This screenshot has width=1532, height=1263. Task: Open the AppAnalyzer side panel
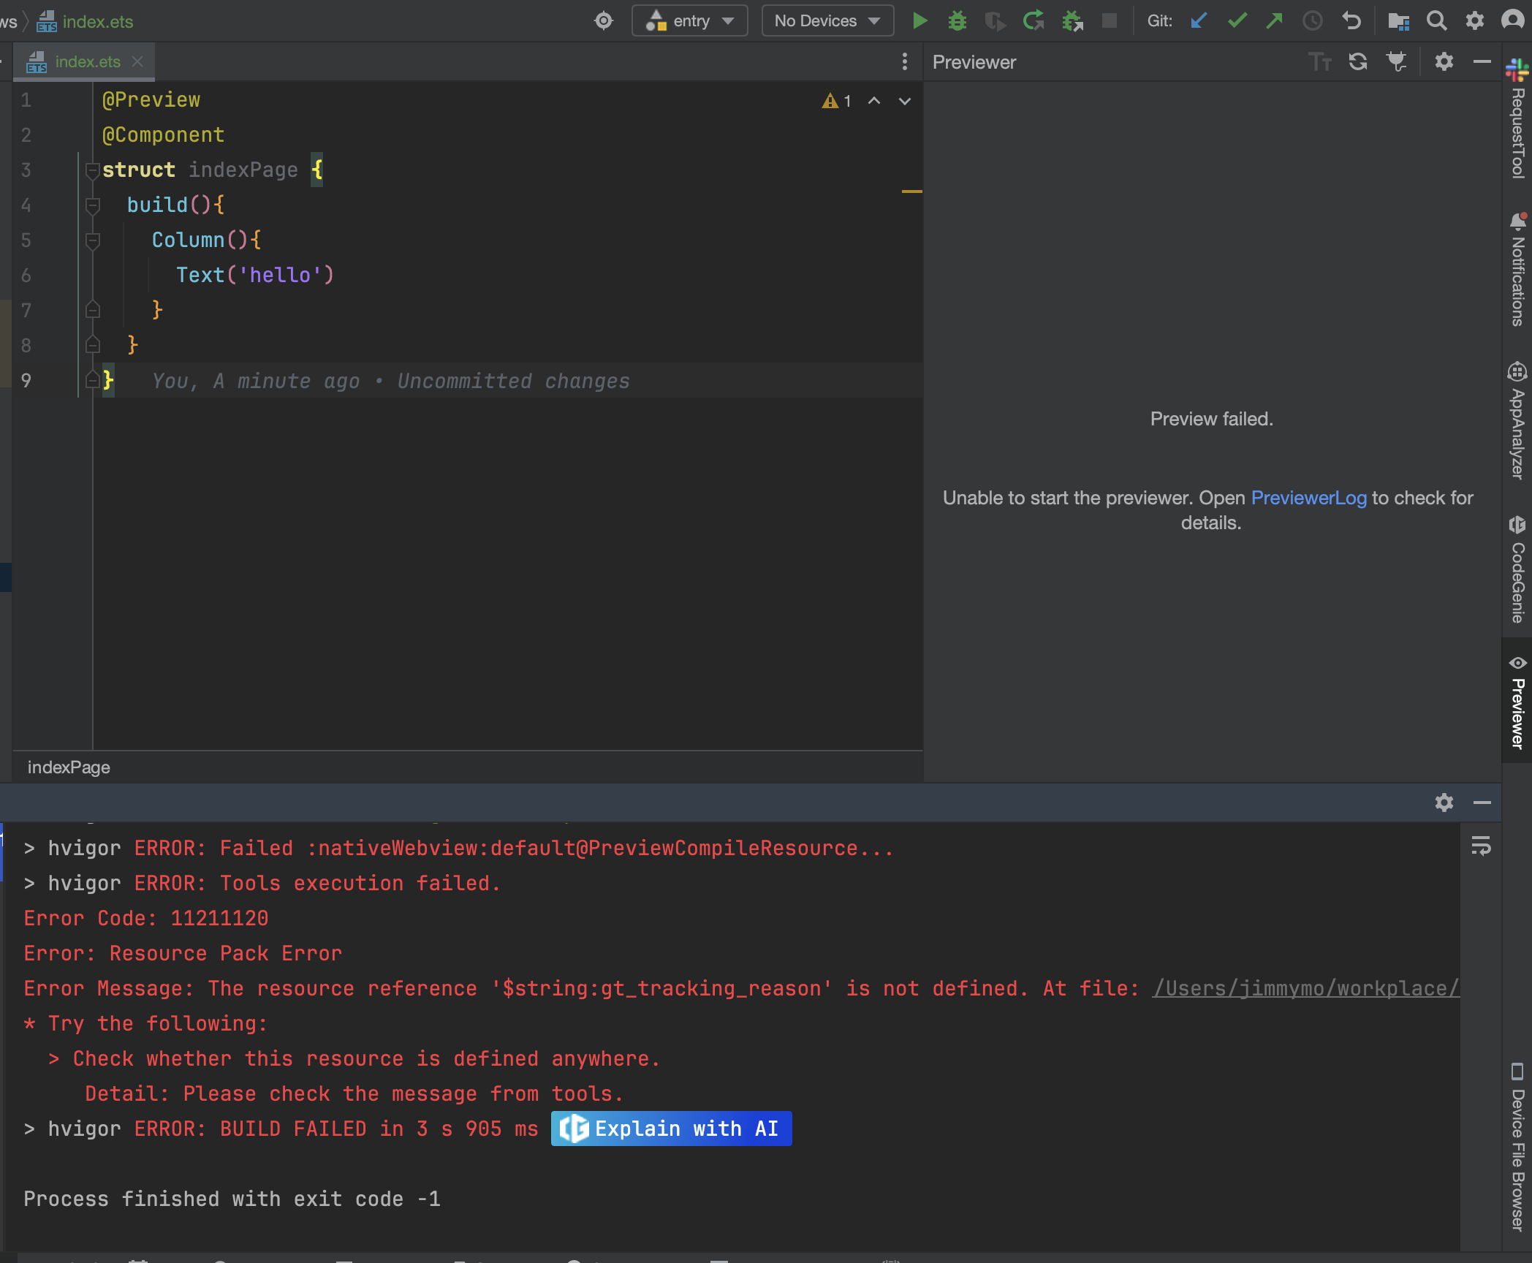pos(1517,420)
